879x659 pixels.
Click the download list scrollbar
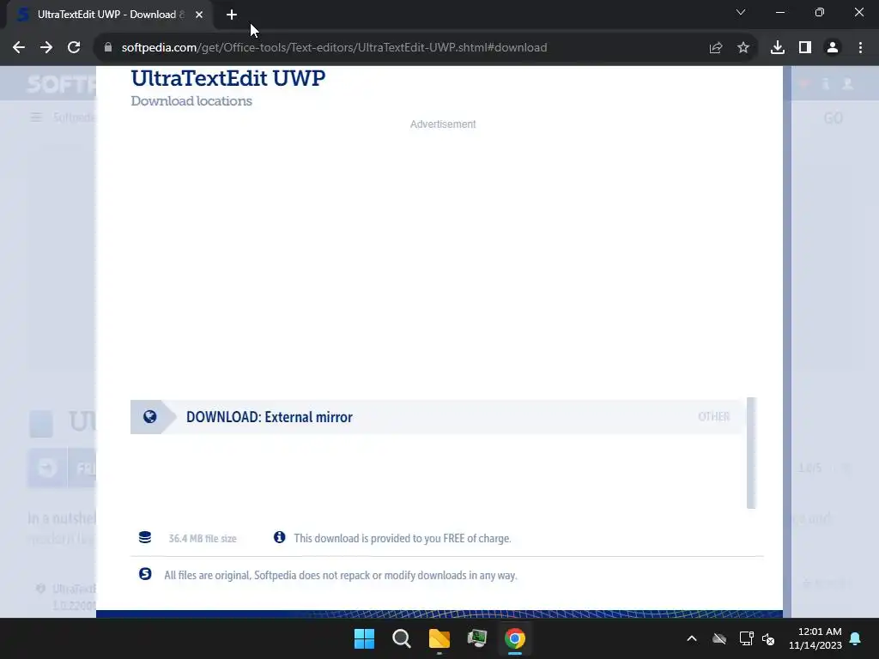(x=751, y=453)
